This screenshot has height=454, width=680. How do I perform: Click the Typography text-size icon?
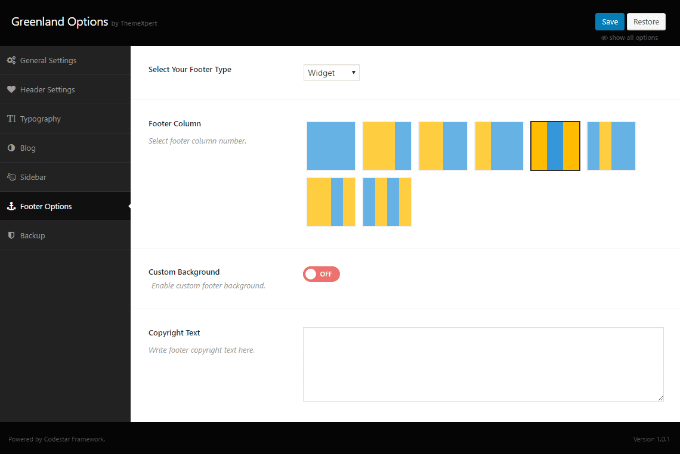(11, 119)
